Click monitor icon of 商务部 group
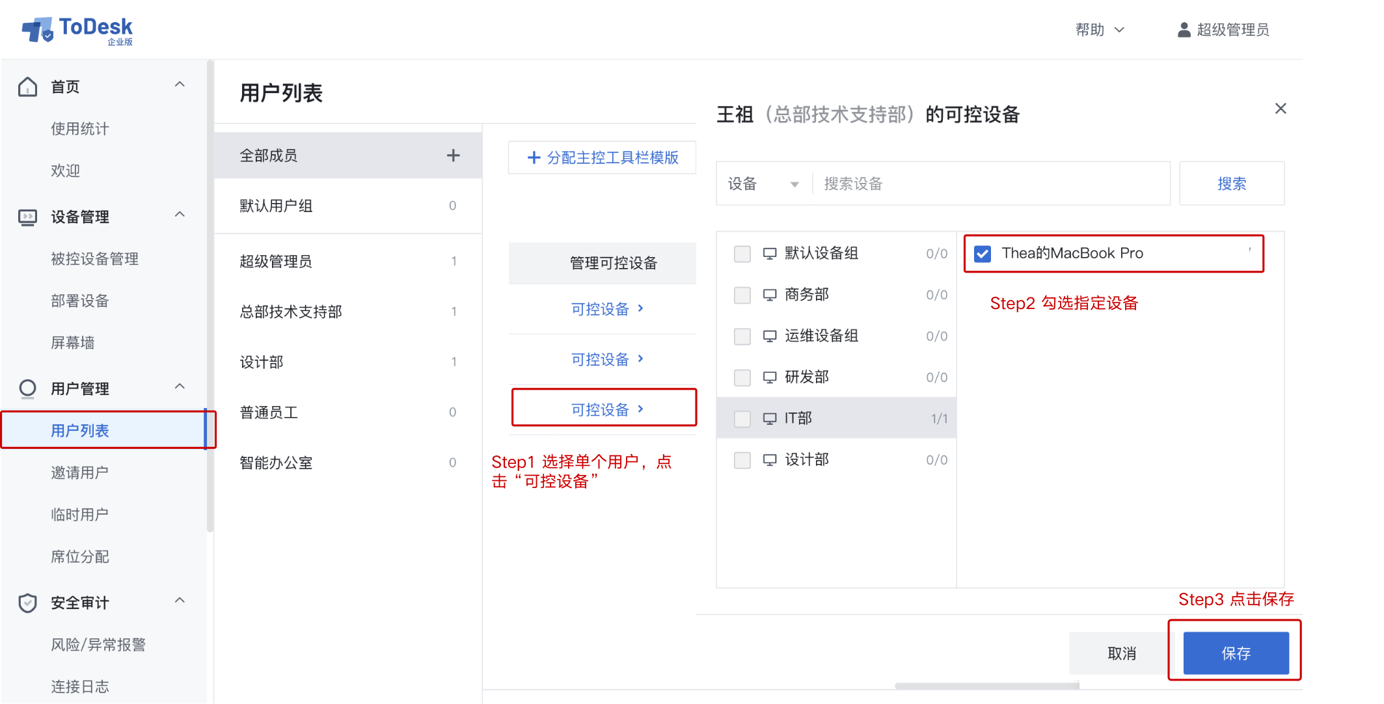1384x704 pixels. 770,295
